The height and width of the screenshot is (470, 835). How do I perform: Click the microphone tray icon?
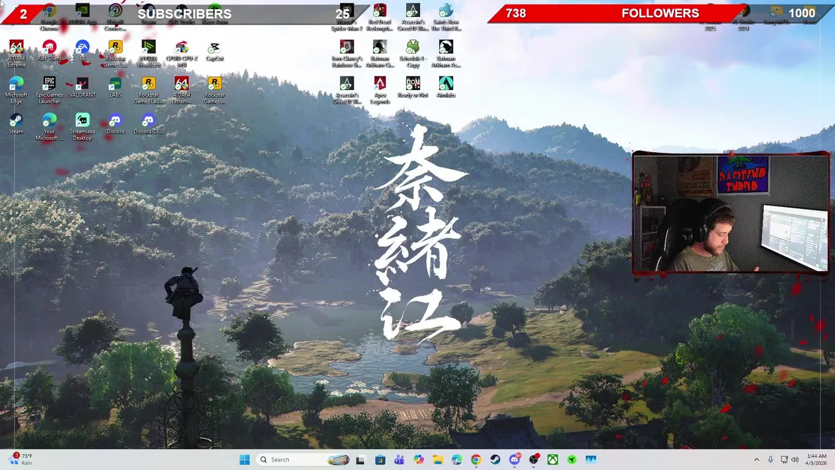(x=770, y=460)
